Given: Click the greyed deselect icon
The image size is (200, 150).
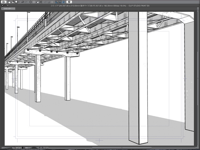Looking at the screenshot, I should (45, 2).
